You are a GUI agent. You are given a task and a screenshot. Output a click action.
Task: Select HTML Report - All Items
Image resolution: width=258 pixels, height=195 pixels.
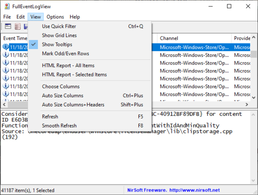(x=68, y=65)
